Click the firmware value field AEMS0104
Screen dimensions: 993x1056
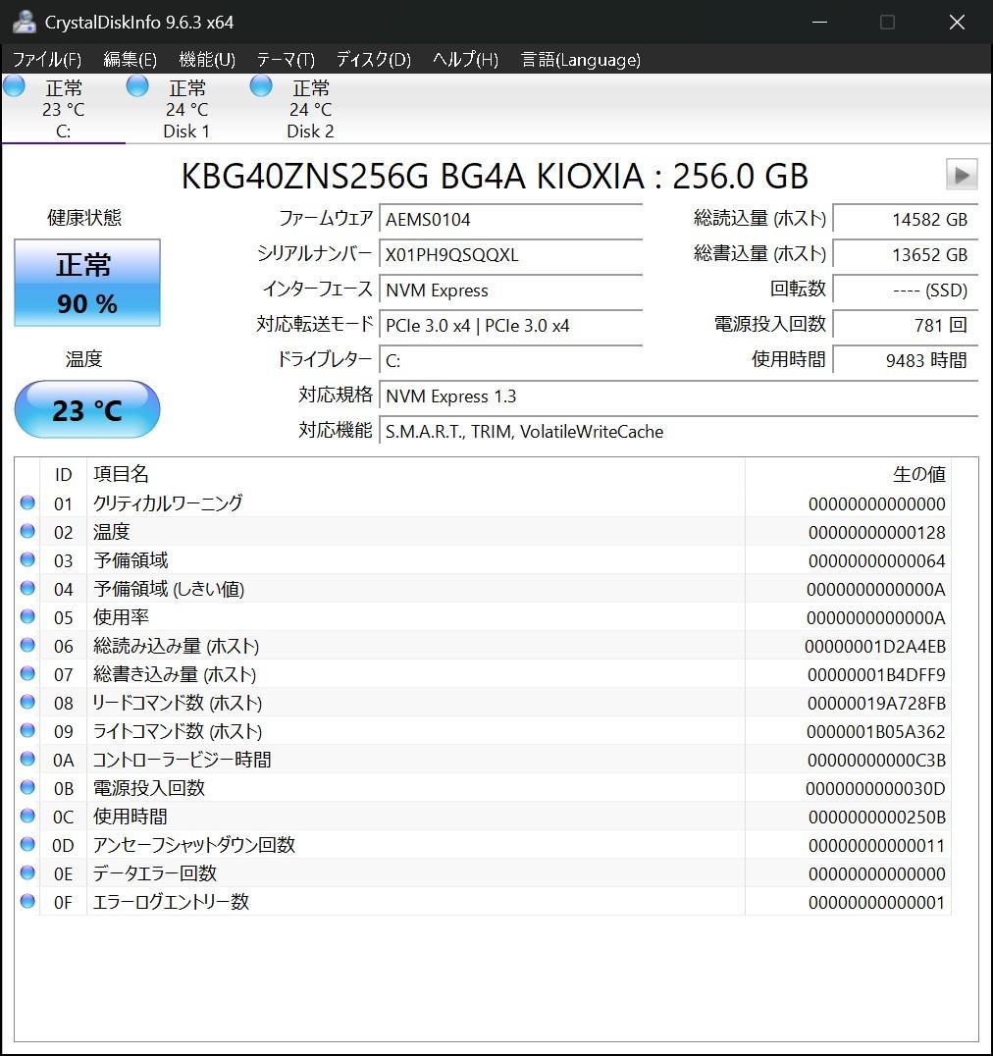[x=510, y=219]
